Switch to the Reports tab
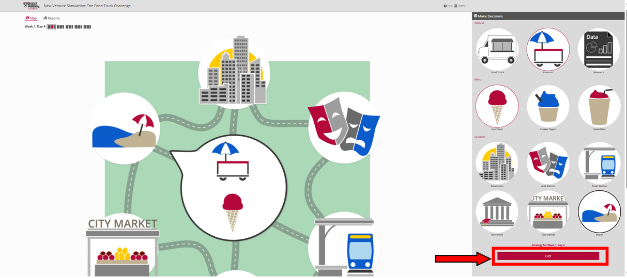 click(52, 18)
